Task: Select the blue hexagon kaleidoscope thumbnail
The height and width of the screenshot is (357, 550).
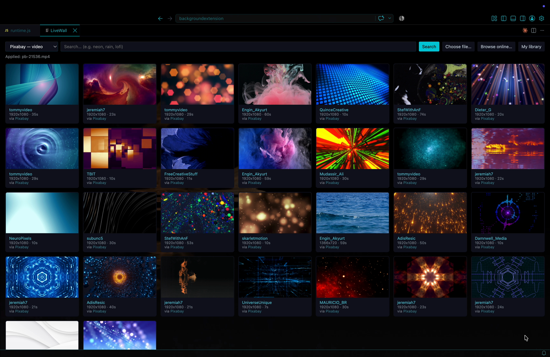Action: 42,277
